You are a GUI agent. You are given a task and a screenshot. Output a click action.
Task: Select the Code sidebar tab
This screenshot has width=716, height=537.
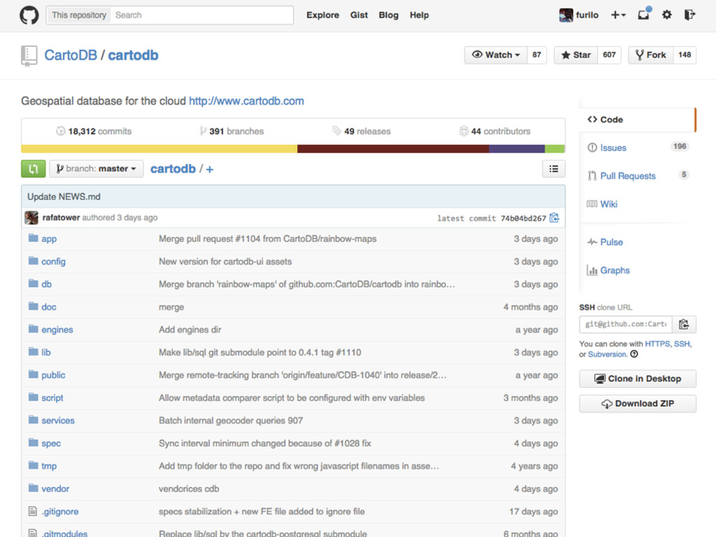(637, 120)
